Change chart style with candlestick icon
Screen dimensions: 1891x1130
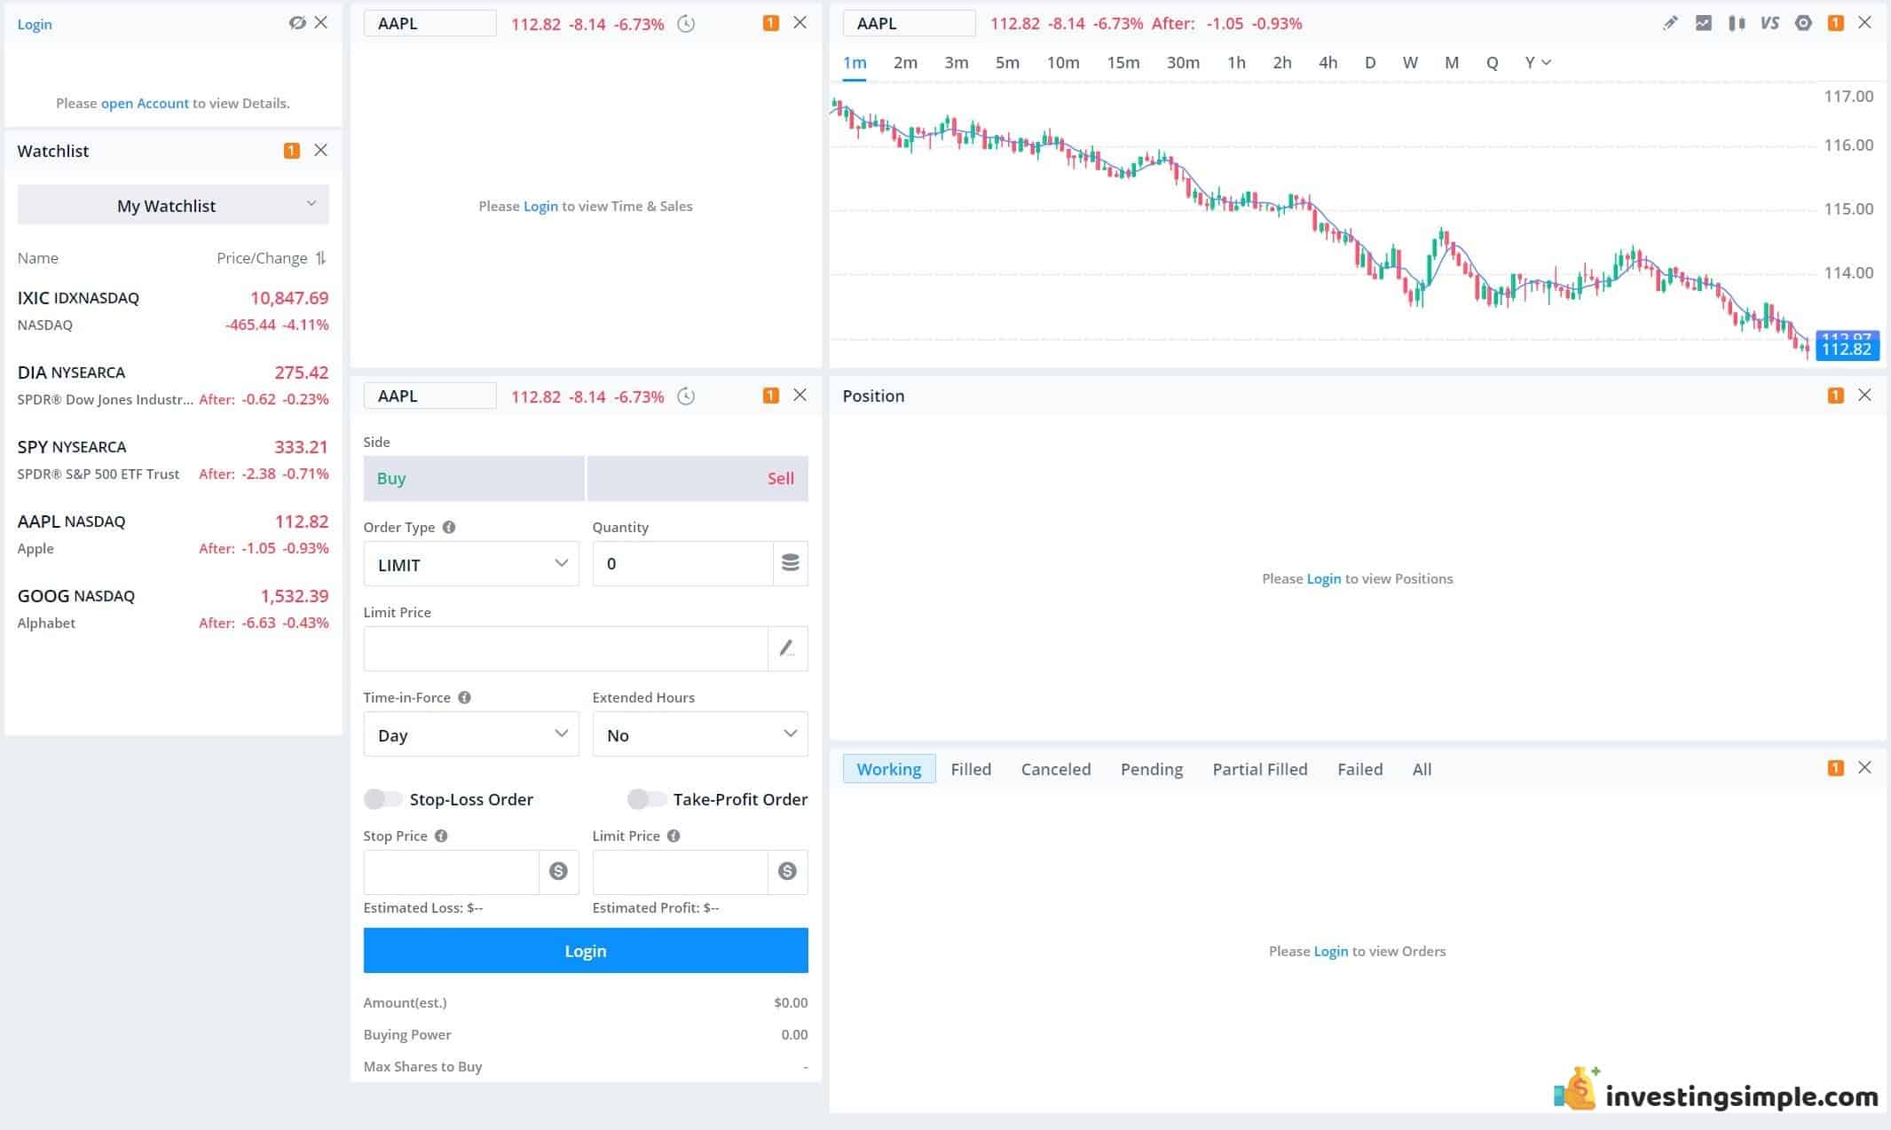[1737, 24]
